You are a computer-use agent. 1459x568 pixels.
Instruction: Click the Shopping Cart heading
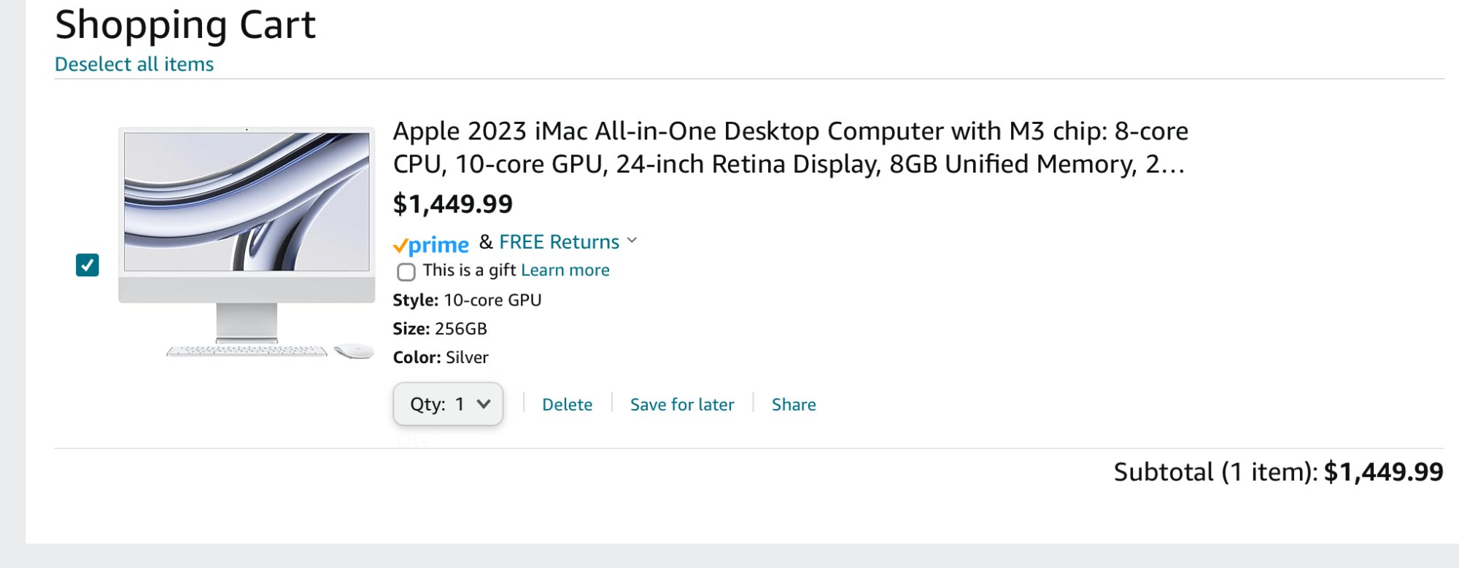tap(185, 25)
